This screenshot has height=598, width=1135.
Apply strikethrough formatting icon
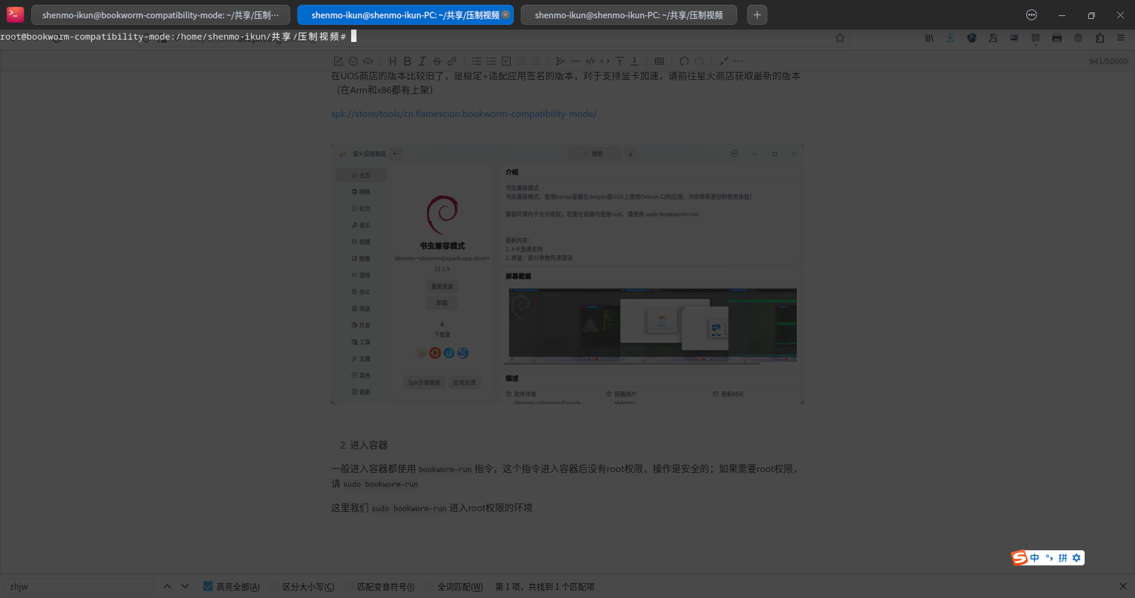click(x=437, y=61)
